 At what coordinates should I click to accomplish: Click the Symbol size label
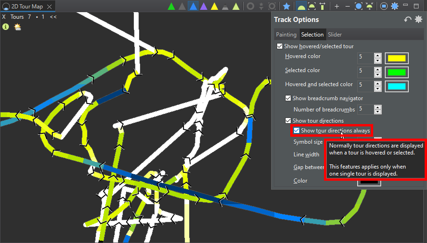pyautogui.click(x=308, y=142)
